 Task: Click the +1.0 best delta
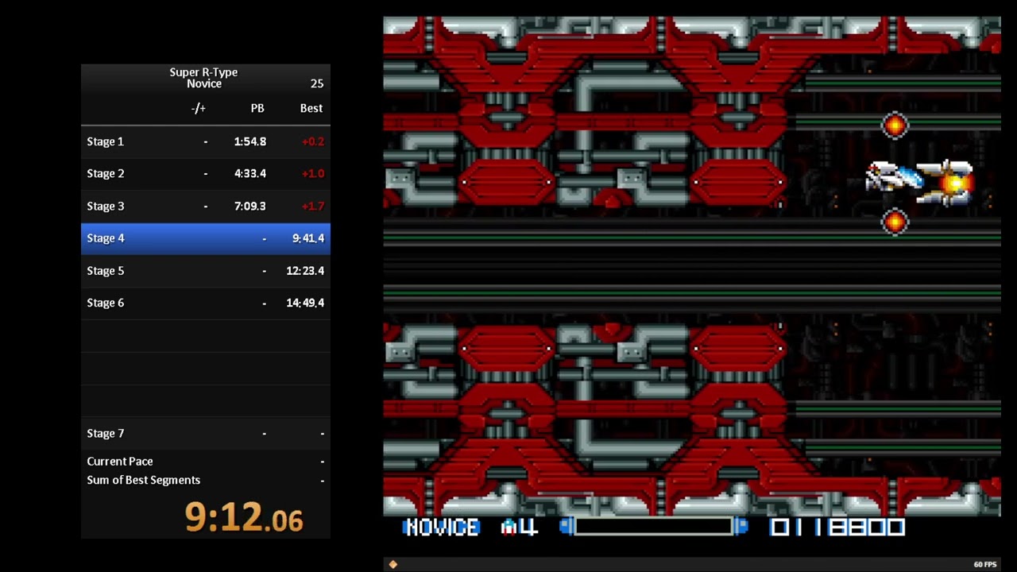click(x=313, y=173)
